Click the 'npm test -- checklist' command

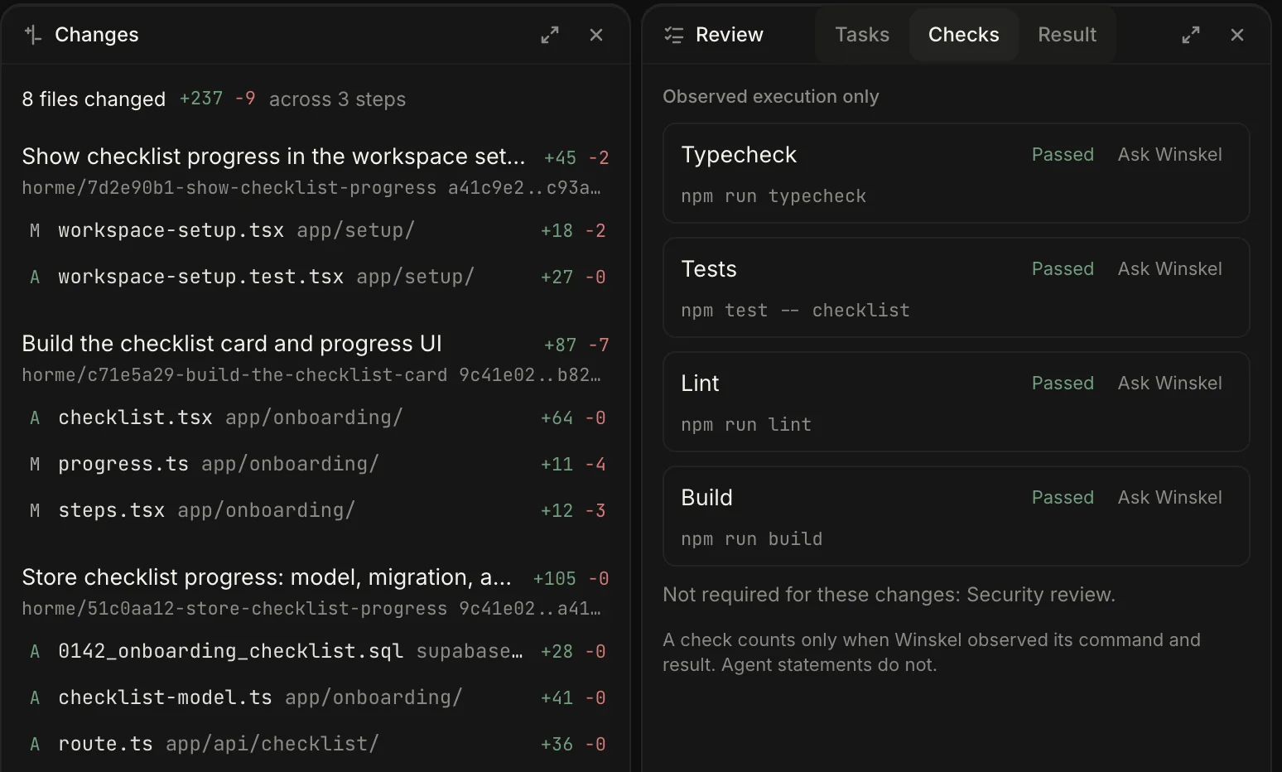795,311
